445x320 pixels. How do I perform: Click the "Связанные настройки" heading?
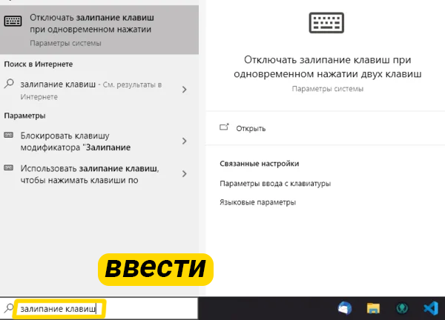pos(260,164)
